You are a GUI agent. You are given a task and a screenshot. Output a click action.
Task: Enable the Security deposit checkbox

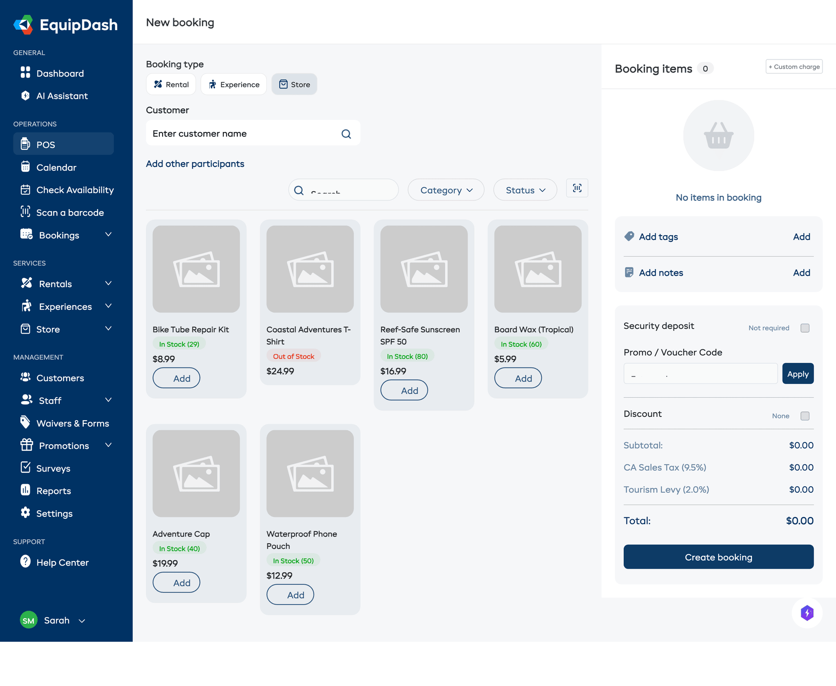[x=805, y=328]
